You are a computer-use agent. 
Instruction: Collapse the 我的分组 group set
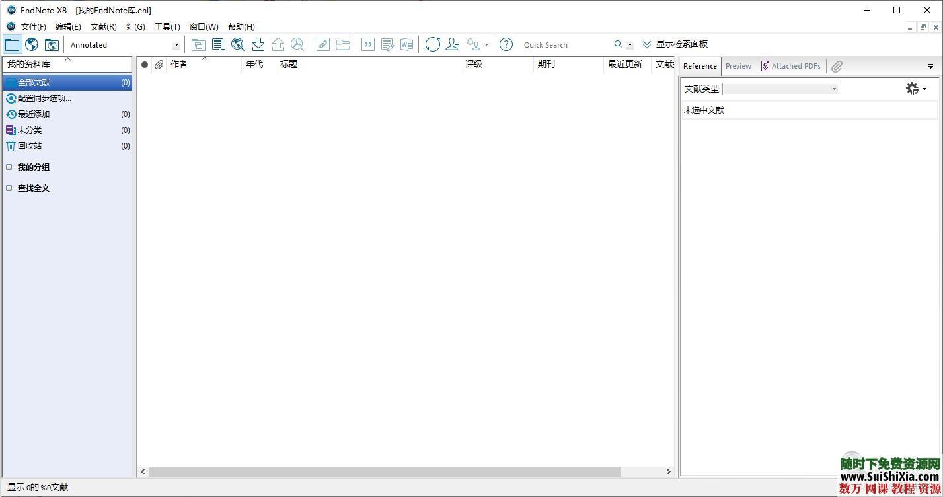point(9,167)
